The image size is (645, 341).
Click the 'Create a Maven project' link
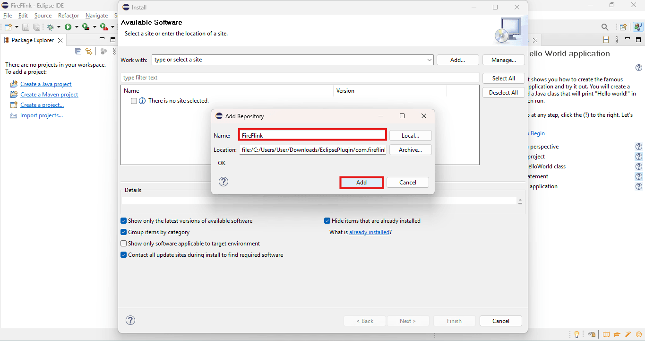49,95
